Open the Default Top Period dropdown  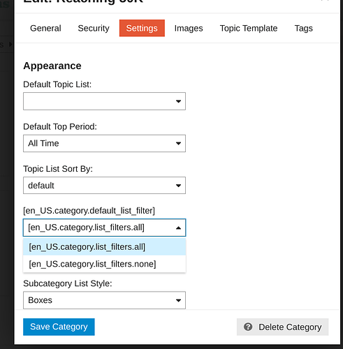(104, 143)
